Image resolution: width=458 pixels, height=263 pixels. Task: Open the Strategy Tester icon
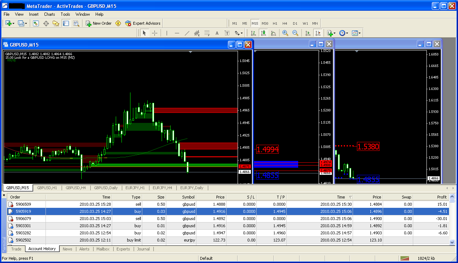tap(76, 23)
